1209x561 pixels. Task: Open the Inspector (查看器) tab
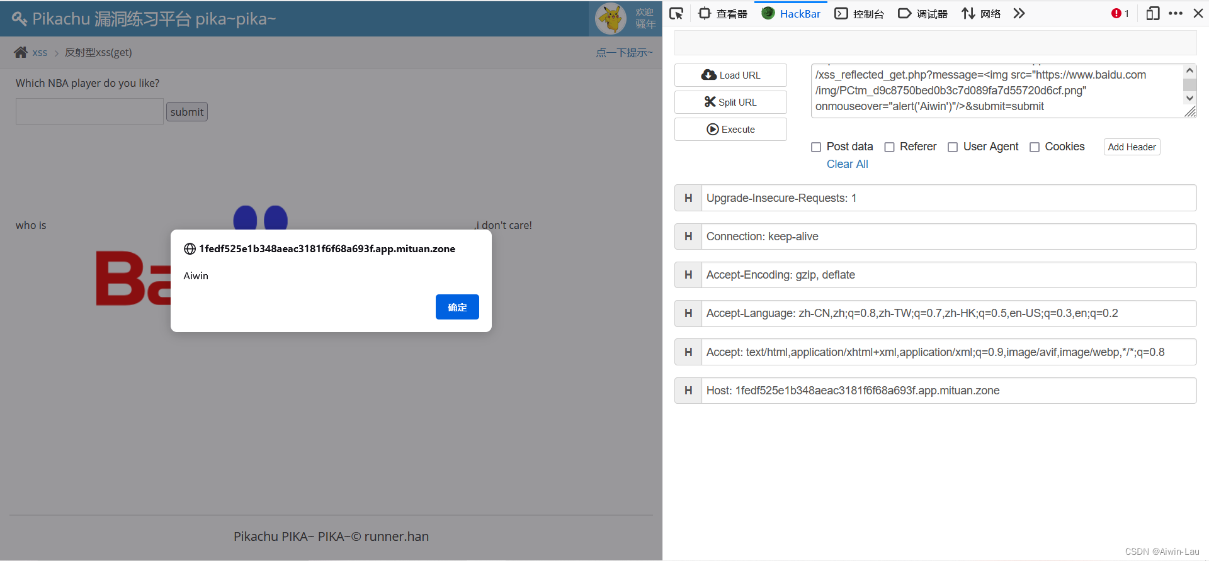pyautogui.click(x=723, y=13)
